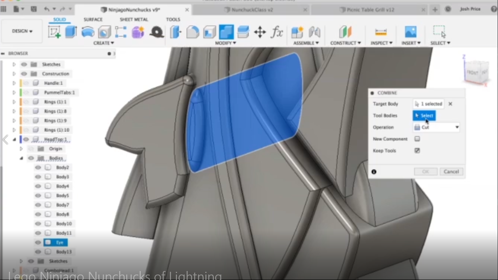Click the Move/Copy arrows icon
The width and height of the screenshot is (498, 280).
pyautogui.click(x=260, y=32)
